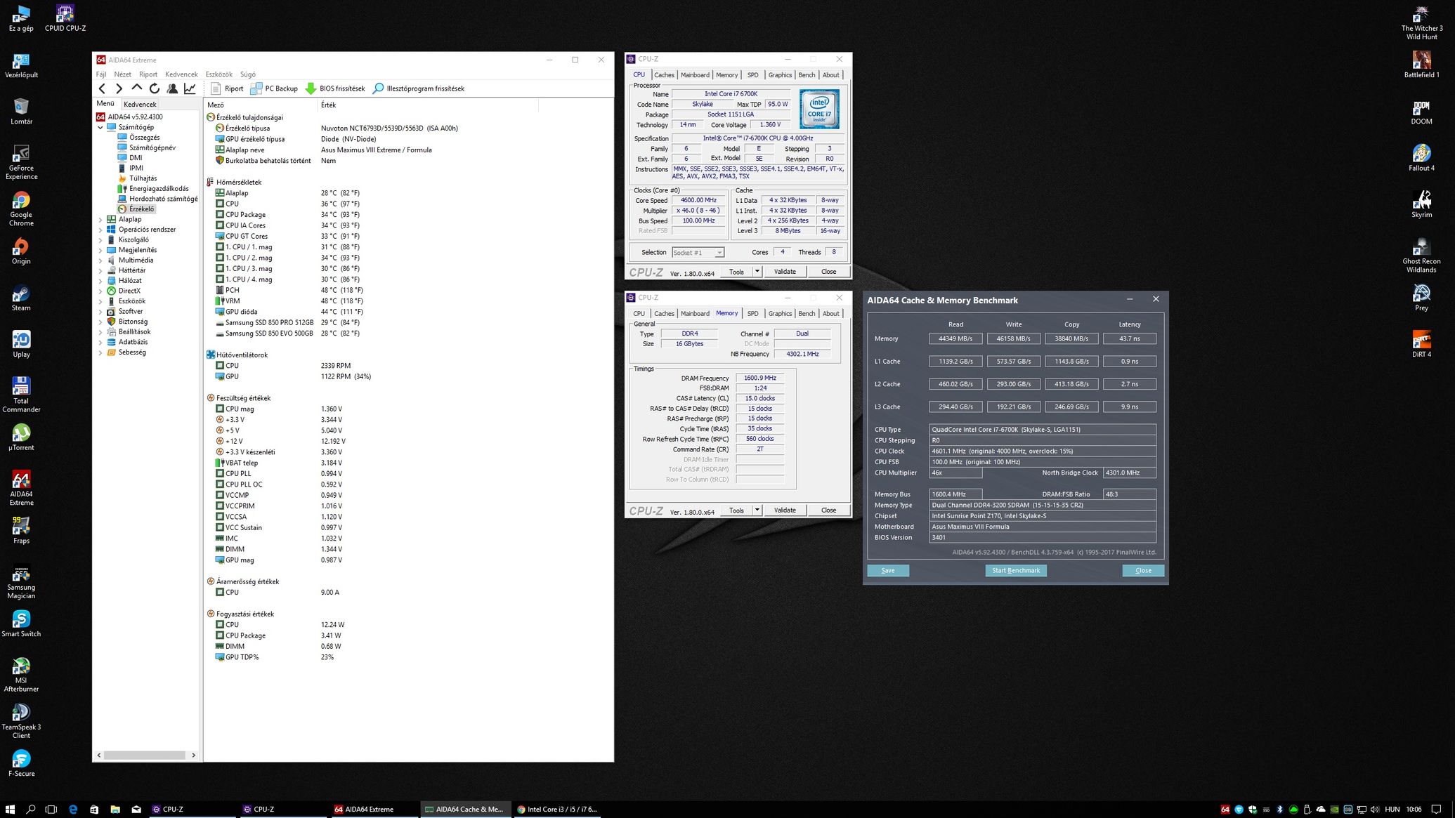Open the Google Chrome desktop icon
This screenshot has height=818, width=1455.
(21, 209)
